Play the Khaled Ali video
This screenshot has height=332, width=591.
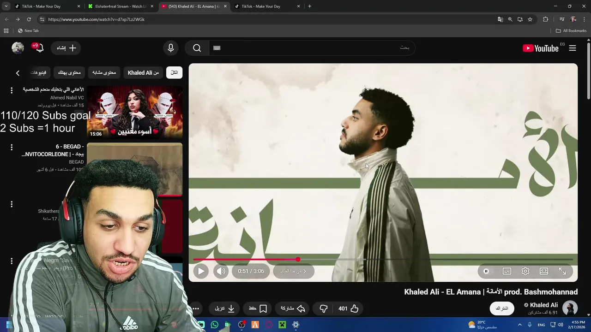(x=201, y=271)
